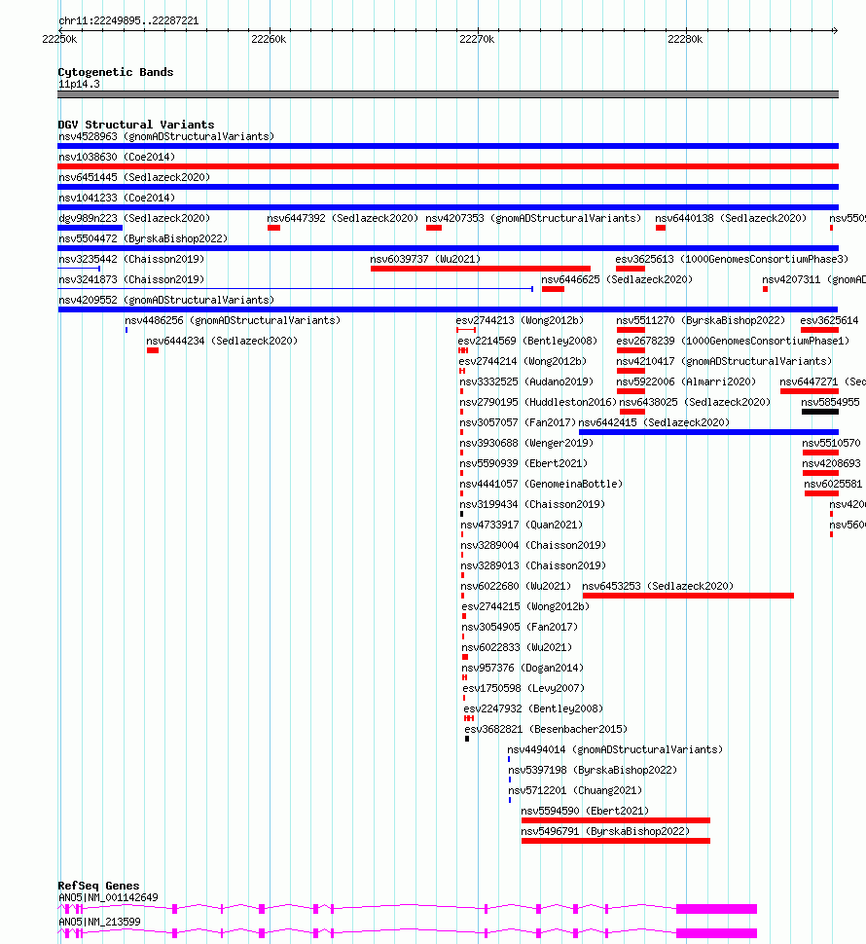This screenshot has height=944, width=866.
Task: Click the nsv3332525 (Audano2019) label
Action: pos(526,382)
